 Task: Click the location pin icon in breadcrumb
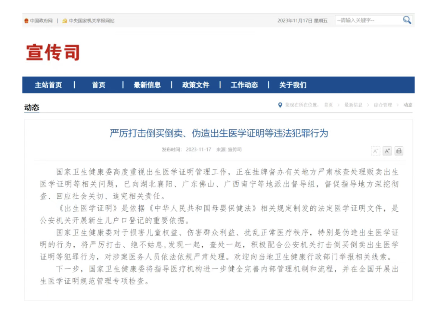point(280,105)
